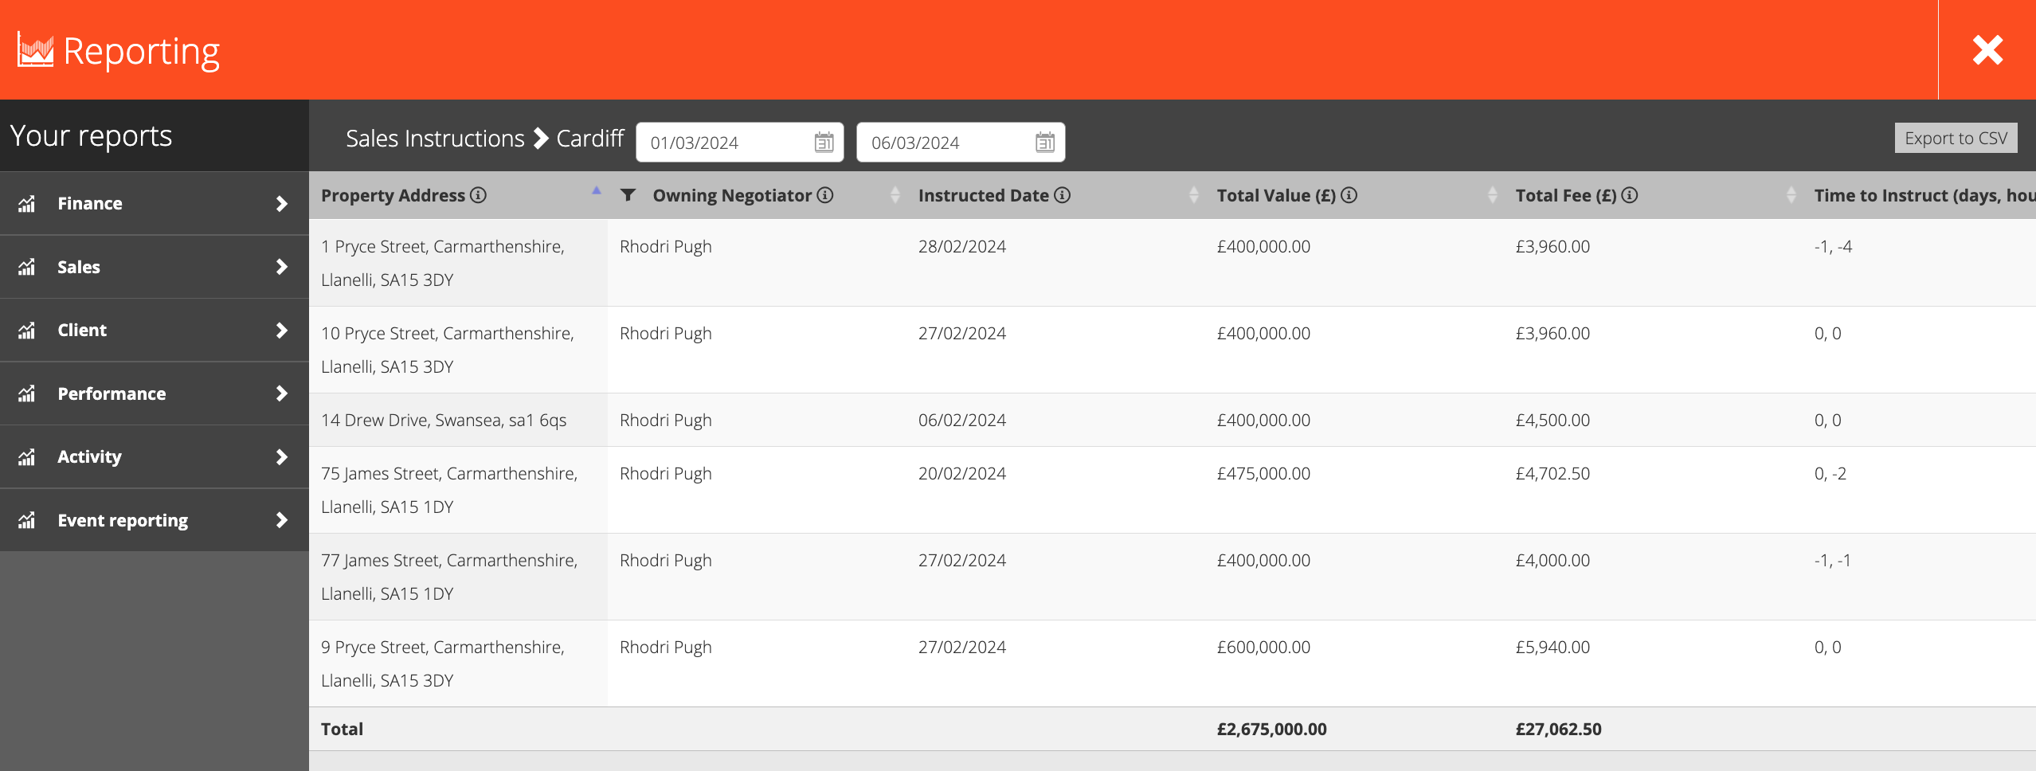The image size is (2036, 771).
Task: Select the 75 James Street address cell
Action: pos(458,490)
